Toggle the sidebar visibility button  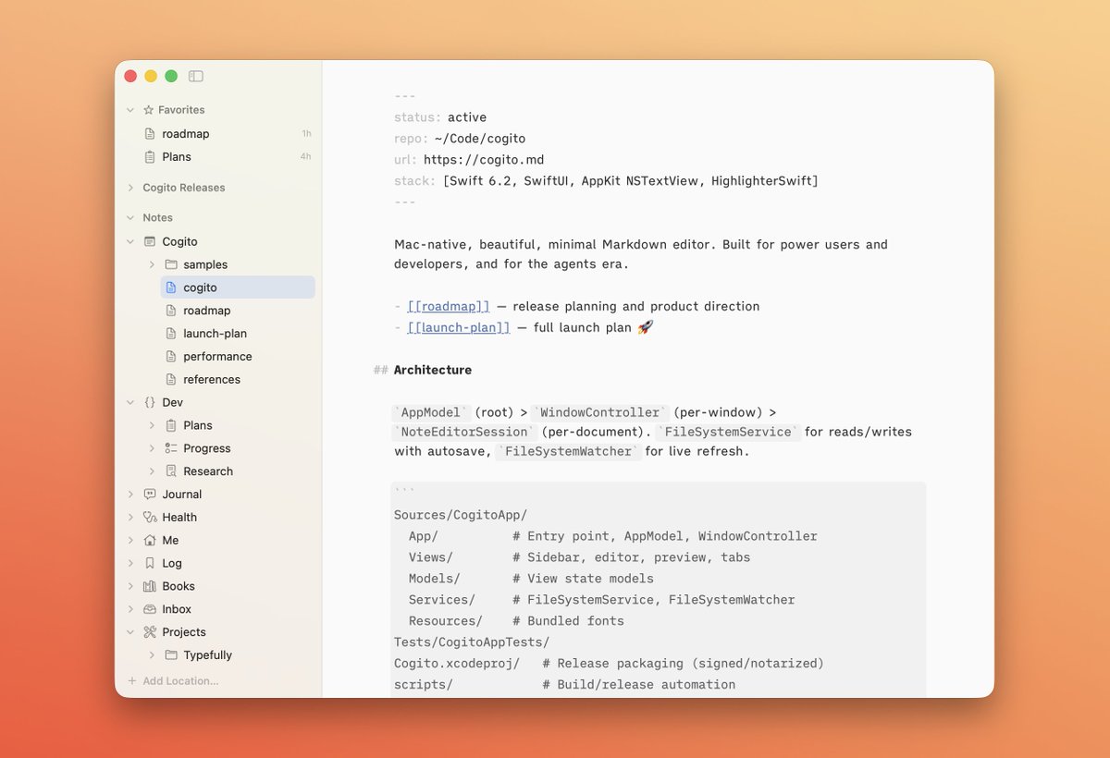point(195,77)
